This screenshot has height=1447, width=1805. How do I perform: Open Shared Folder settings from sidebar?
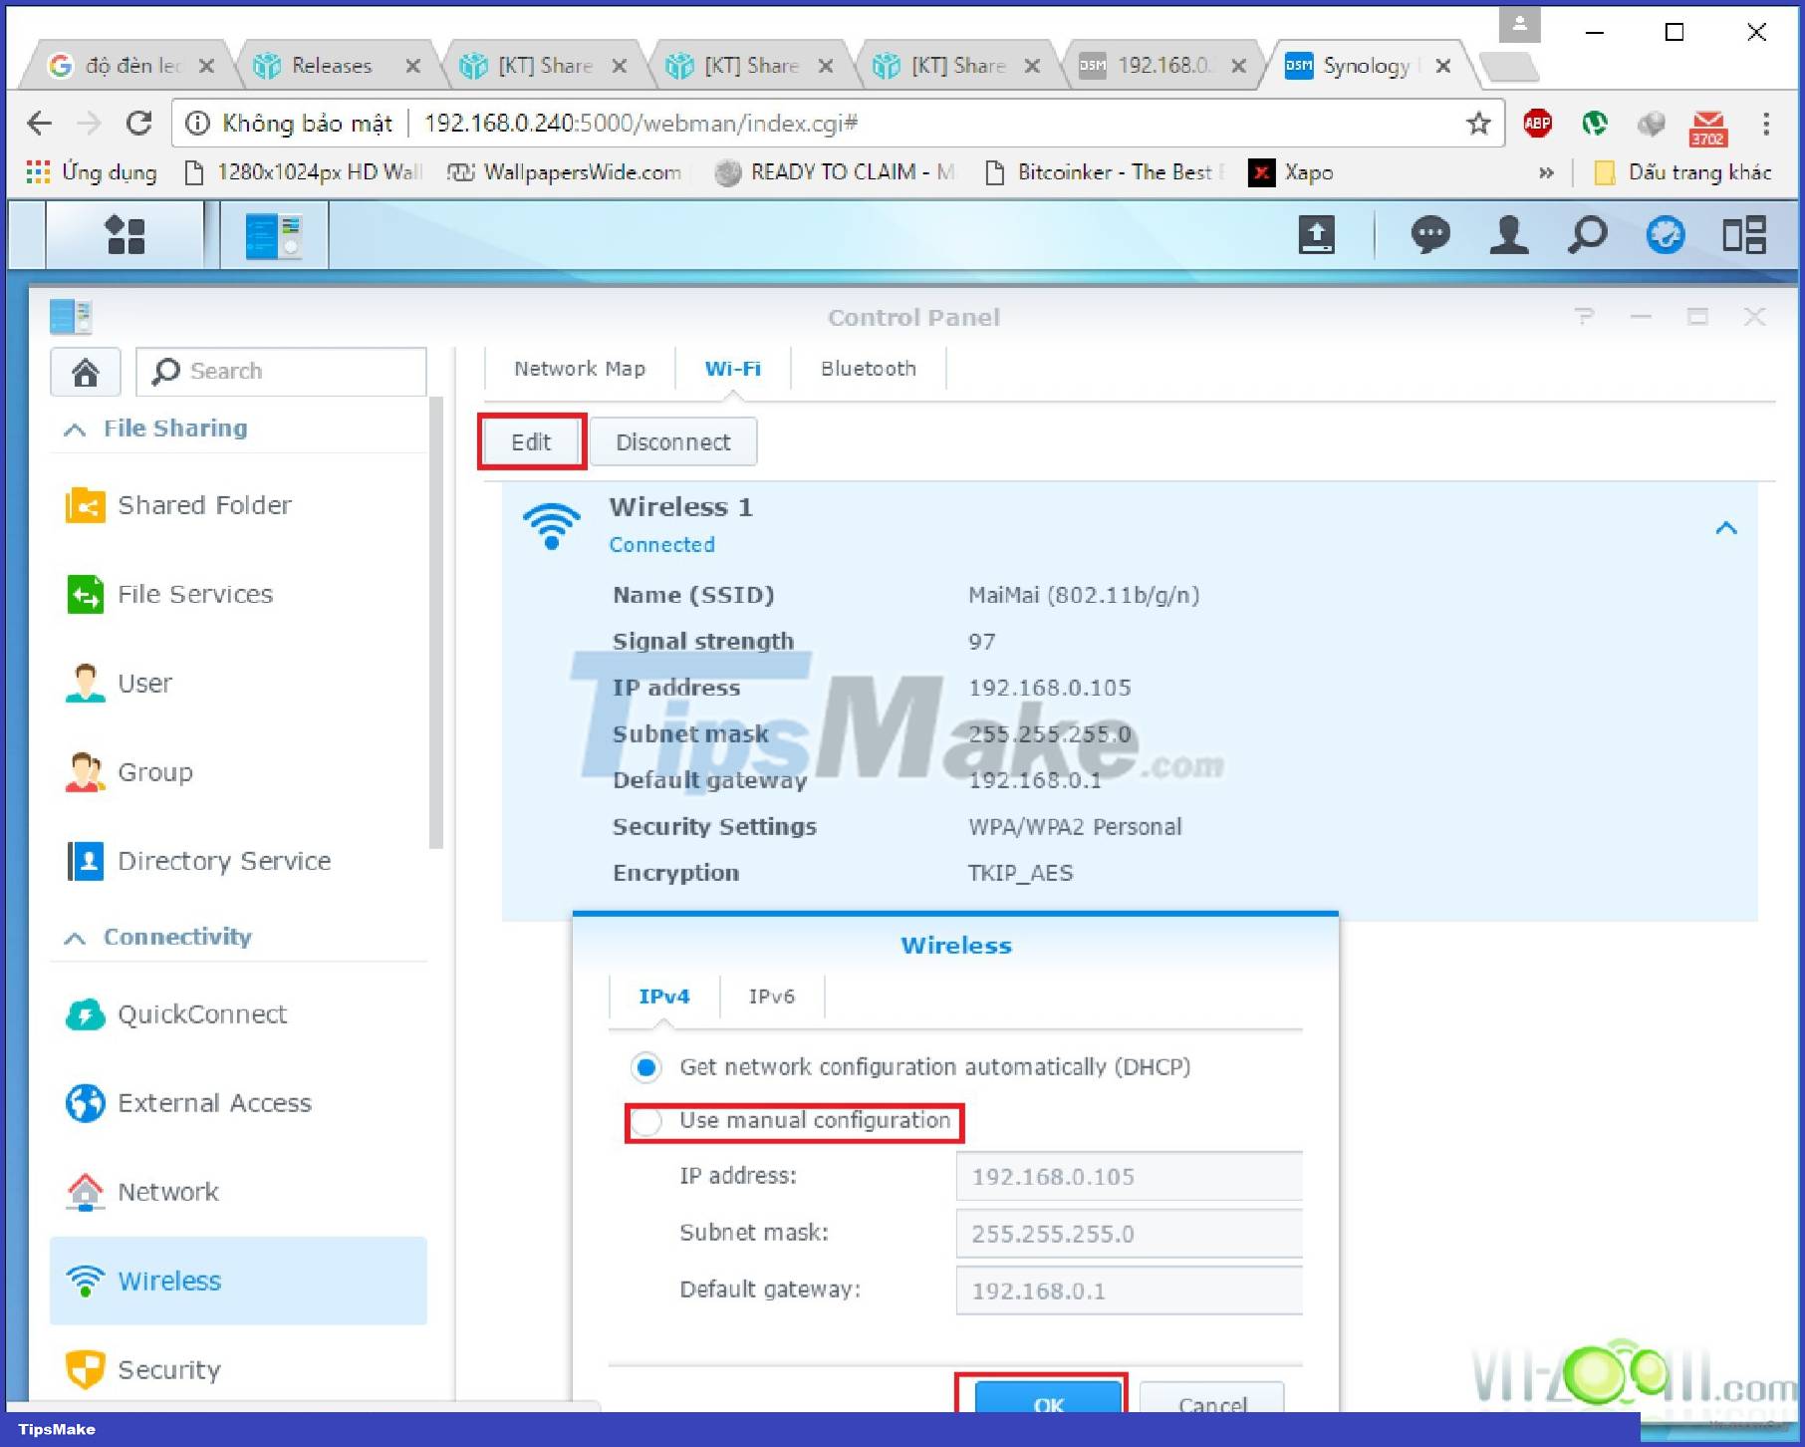point(203,505)
